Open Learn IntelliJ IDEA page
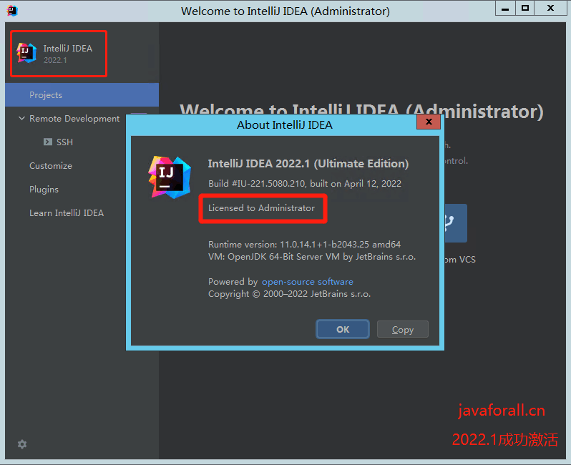 [67, 213]
